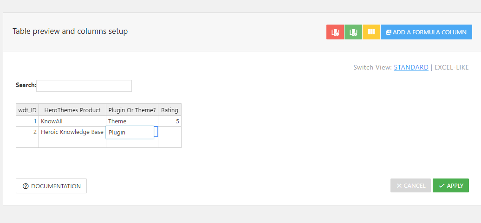Click the red remove column icon

(x=335, y=32)
